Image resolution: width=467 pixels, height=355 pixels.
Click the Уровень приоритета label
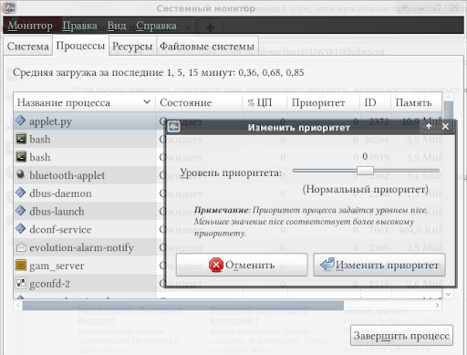231,172
